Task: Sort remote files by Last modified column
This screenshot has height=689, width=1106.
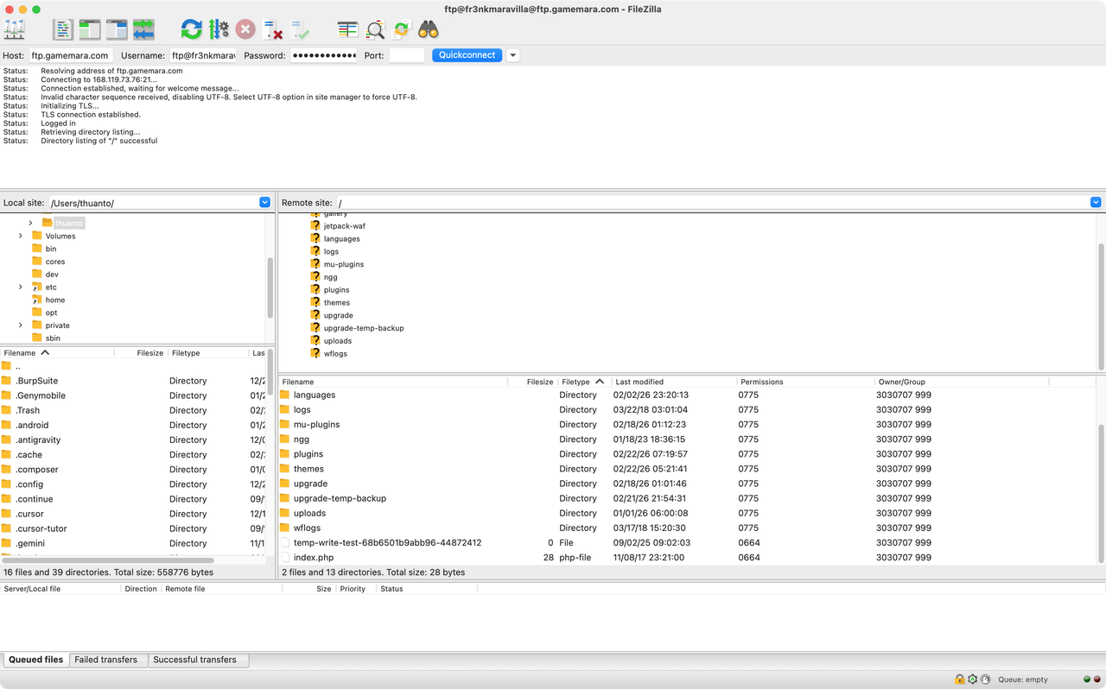Action: 673,382
